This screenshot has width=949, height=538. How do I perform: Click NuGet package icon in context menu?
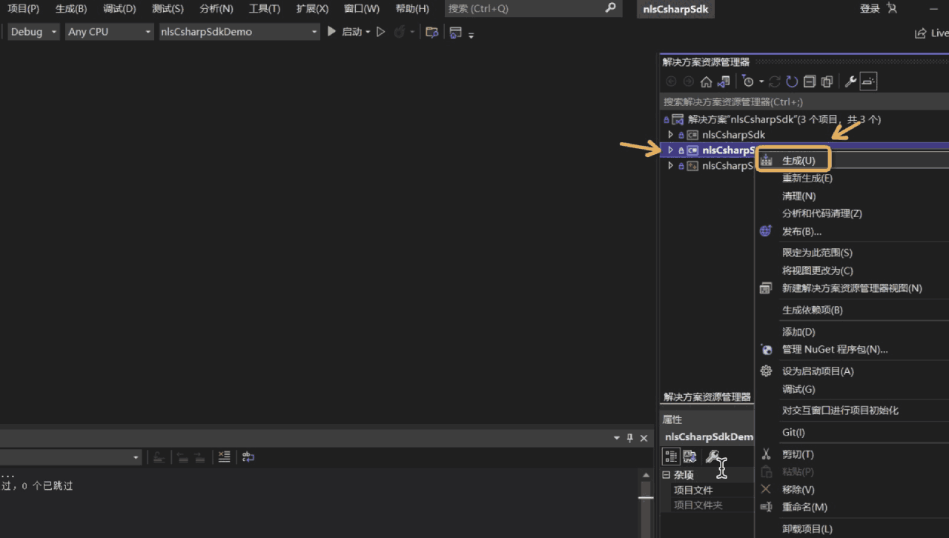[766, 349]
